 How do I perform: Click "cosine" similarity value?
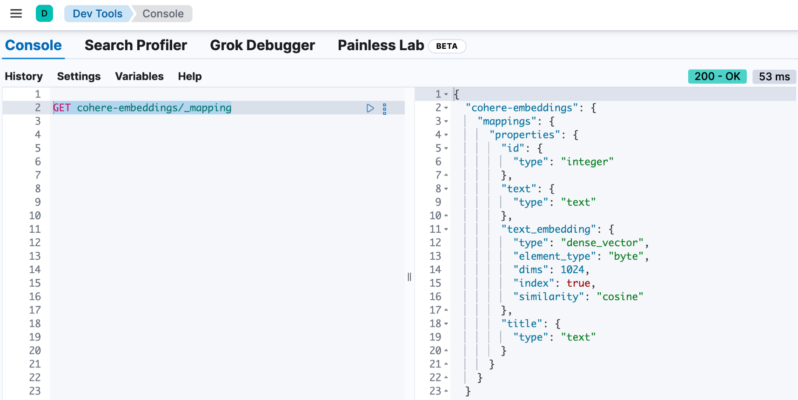(620, 296)
